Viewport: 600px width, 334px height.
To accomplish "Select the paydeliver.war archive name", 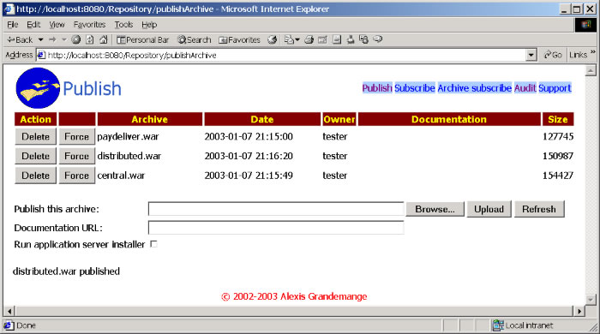I will click(128, 137).
